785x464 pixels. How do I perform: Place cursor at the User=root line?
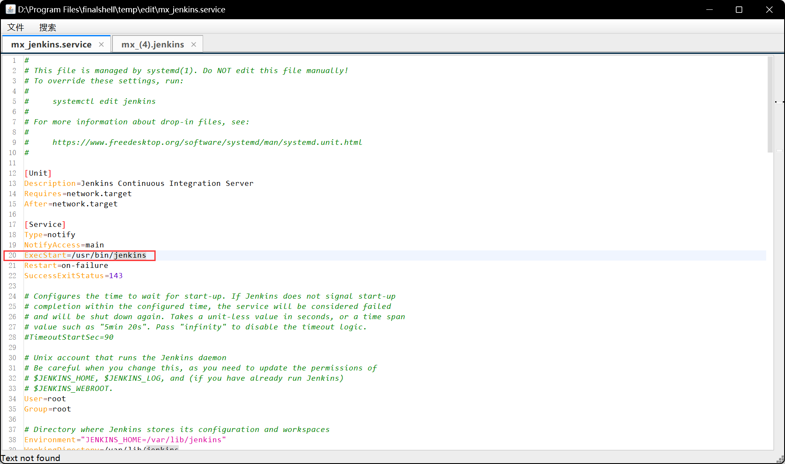coord(45,399)
